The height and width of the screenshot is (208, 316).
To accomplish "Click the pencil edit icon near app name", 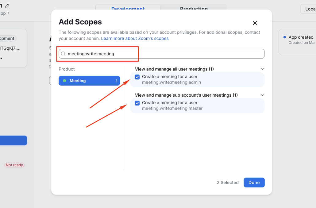I will tap(7, 6).
